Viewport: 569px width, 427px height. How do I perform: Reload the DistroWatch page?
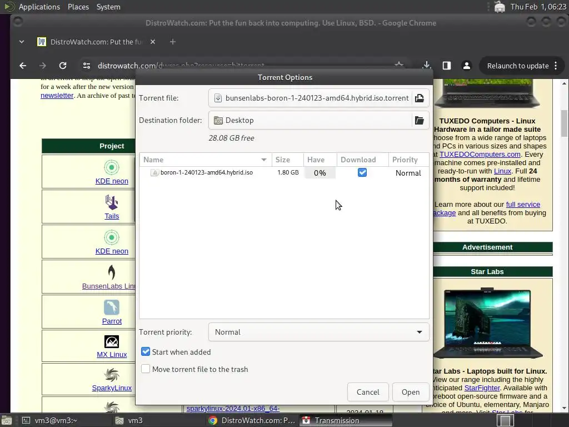click(63, 66)
